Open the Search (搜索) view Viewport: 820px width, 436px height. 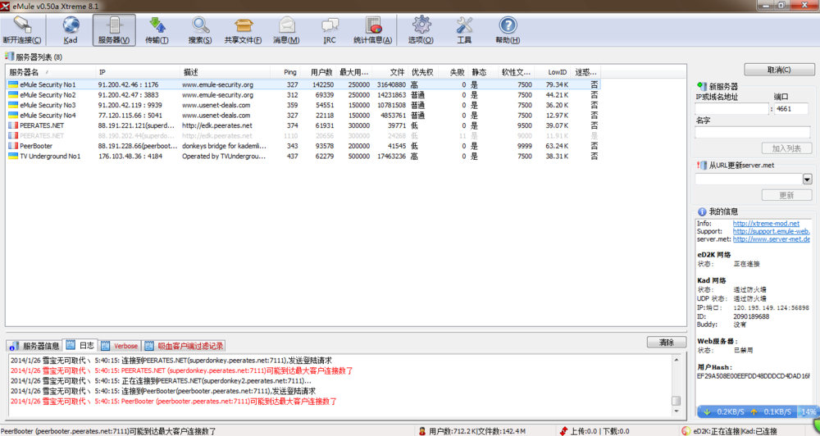click(200, 30)
